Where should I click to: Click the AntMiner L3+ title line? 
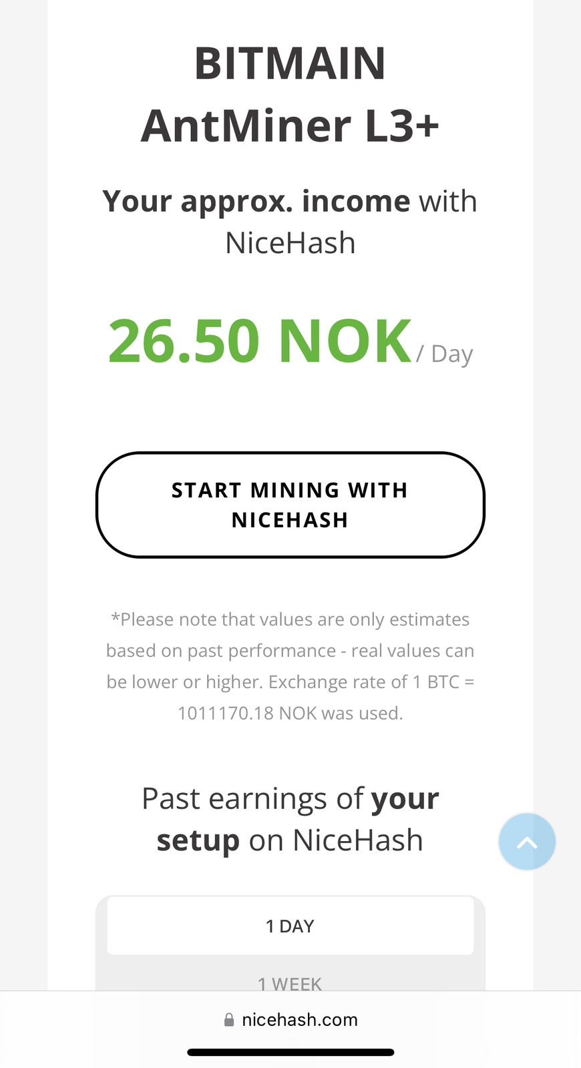pyautogui.click(x=290, y=125)
